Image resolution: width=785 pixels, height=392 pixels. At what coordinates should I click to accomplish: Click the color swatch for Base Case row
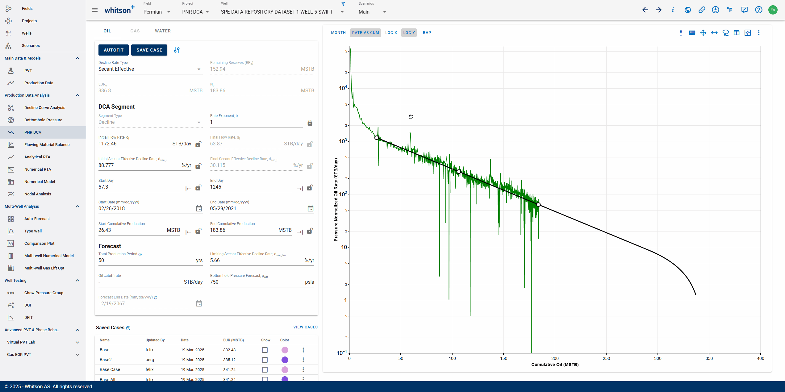click(x=285, y=370)
